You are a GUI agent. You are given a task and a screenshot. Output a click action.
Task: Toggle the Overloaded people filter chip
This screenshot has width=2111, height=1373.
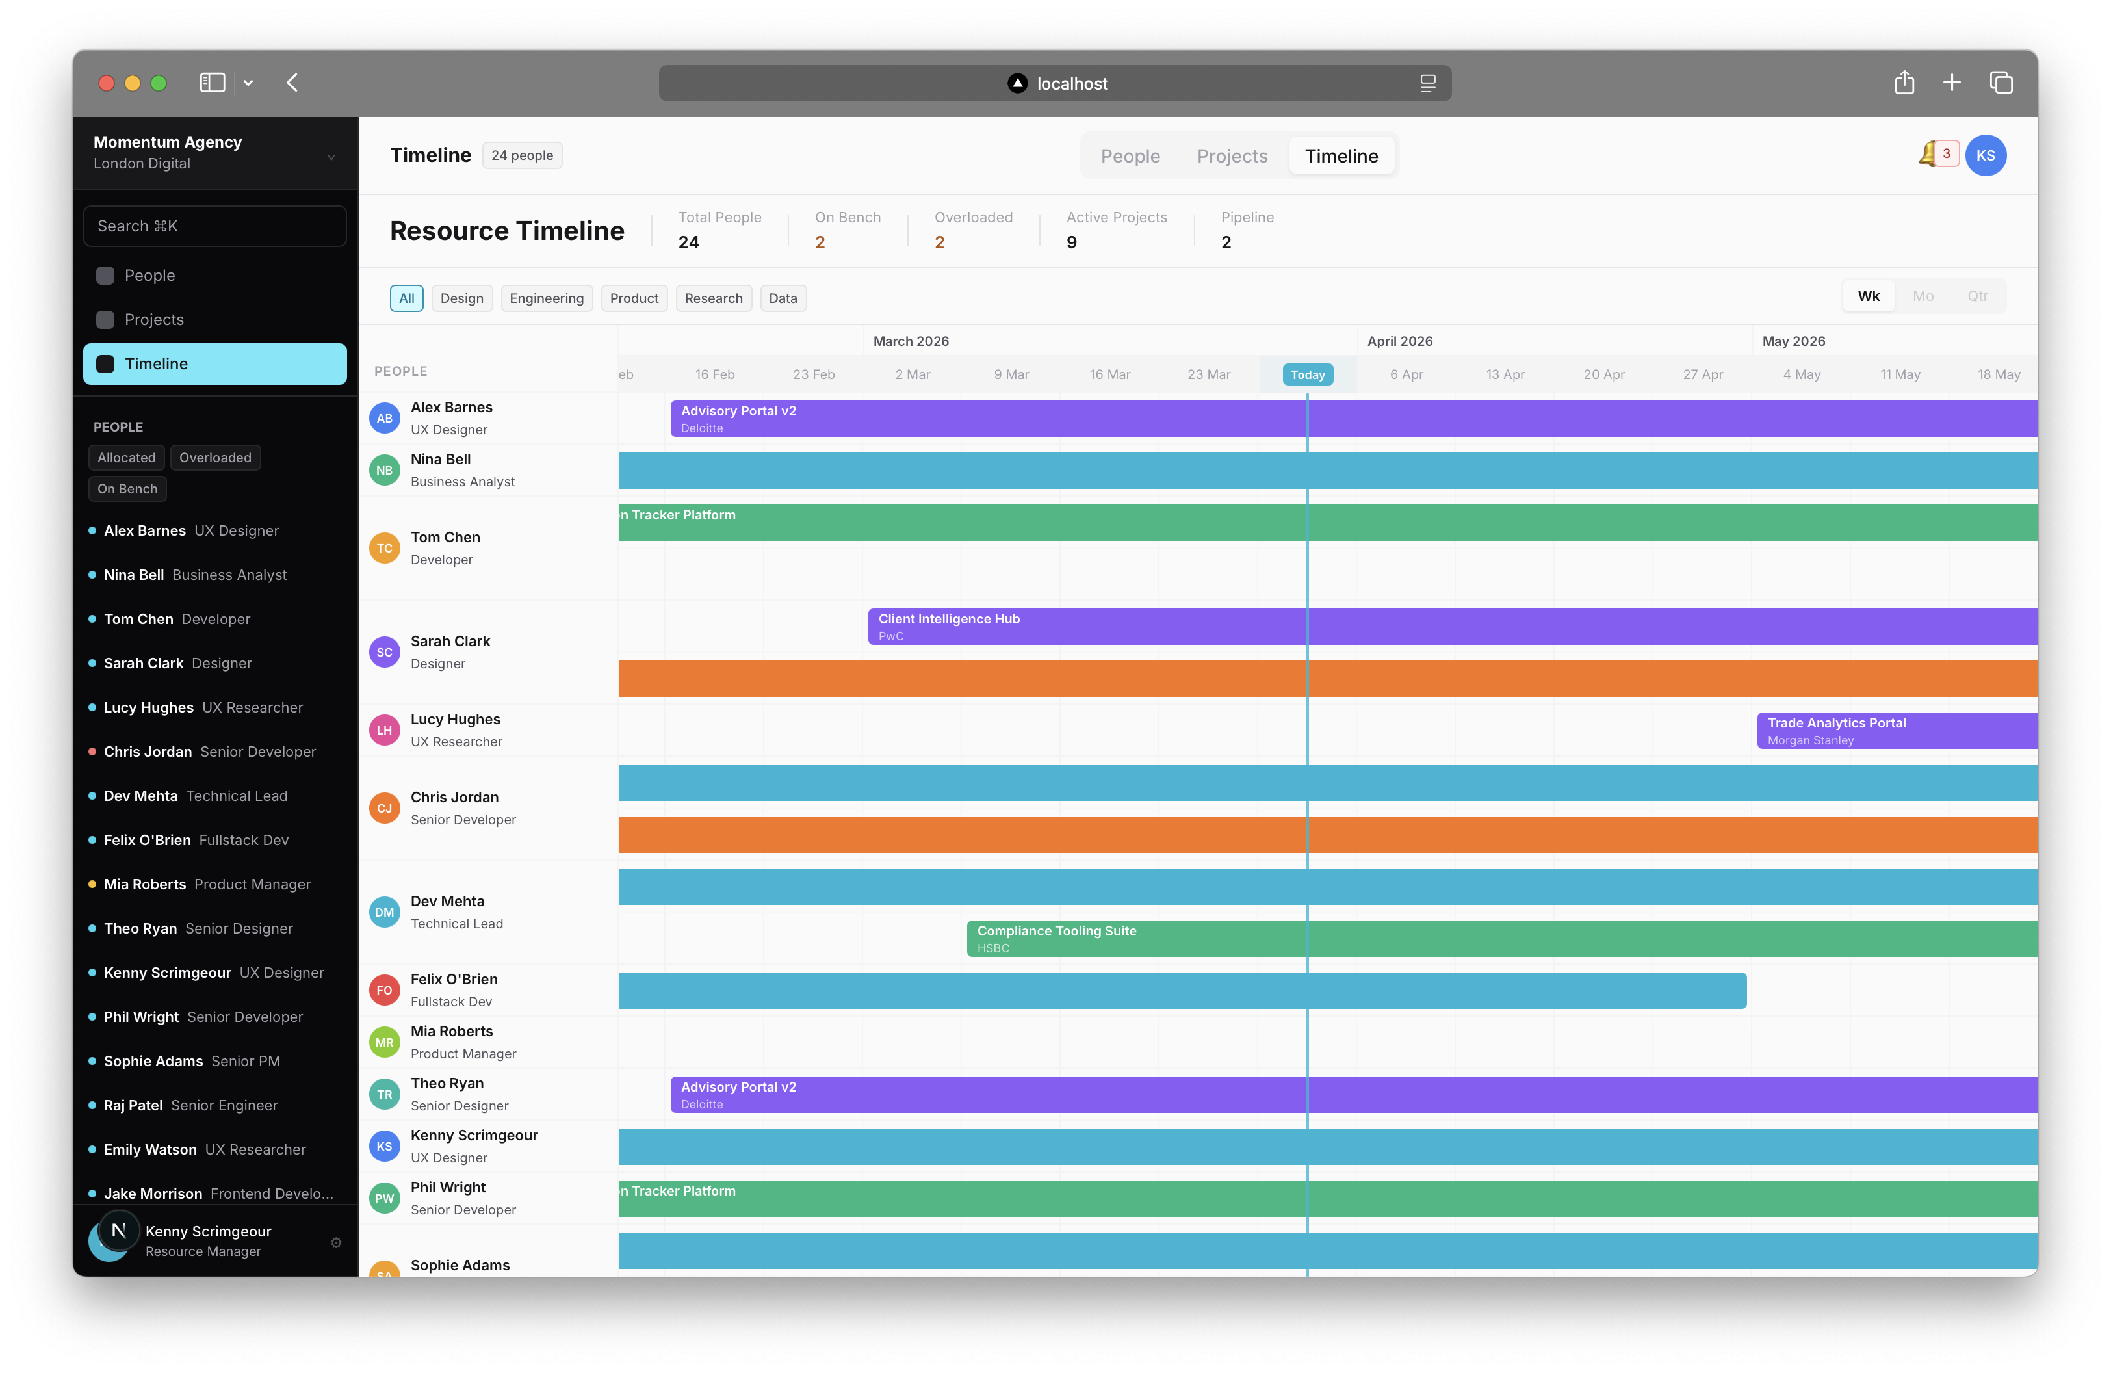(216, 458)
